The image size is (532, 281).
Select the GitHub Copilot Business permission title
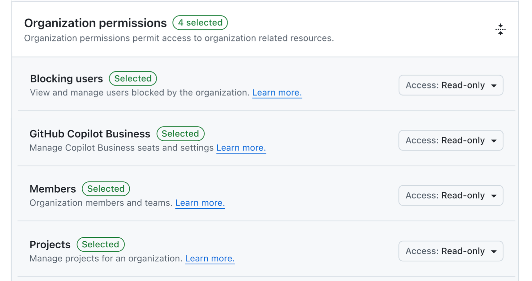click(x=90, y=134)
